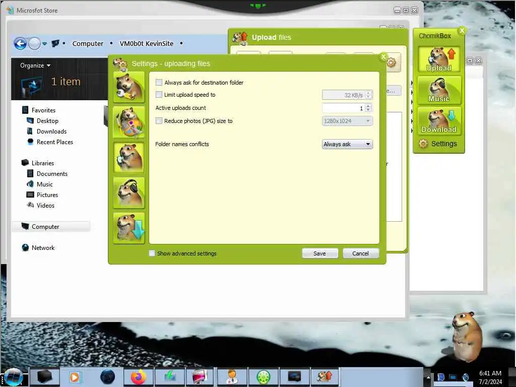The image size is (516, 387).
Task: Open the pink picture taskbar icon
Action: (200, 377)
